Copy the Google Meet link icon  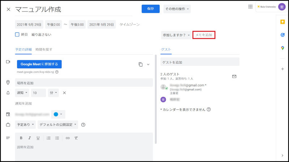click(x=141, y=64)
